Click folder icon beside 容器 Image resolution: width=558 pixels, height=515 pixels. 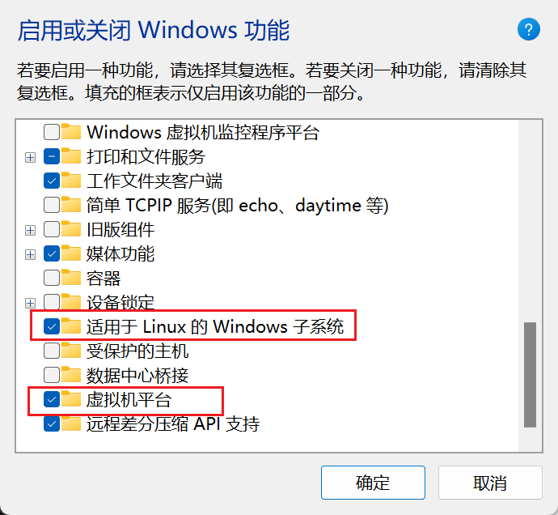coord(71,277)
